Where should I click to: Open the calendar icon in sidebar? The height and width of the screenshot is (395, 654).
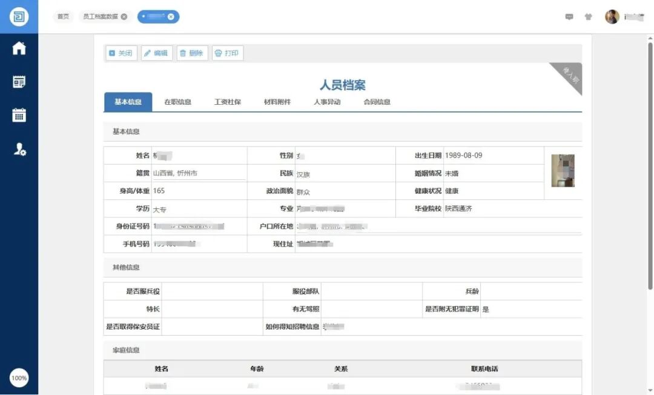click(19, 115)
